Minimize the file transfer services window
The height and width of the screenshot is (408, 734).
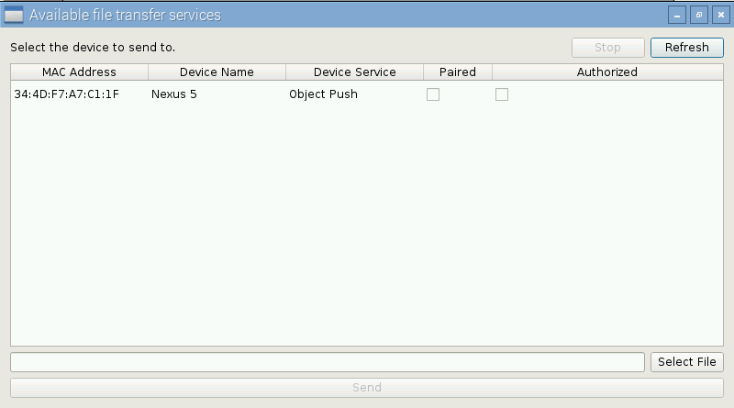(677, 16)
